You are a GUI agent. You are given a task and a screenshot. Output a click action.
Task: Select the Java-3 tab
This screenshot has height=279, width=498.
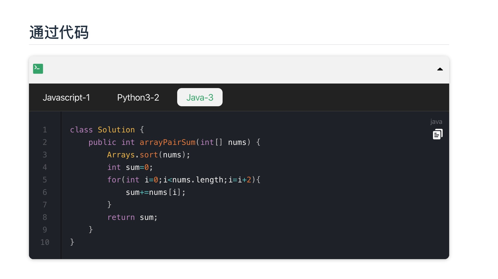[200, 97]
